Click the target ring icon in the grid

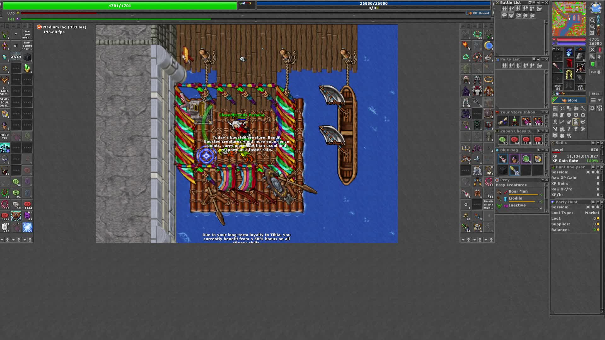point(583,115)
